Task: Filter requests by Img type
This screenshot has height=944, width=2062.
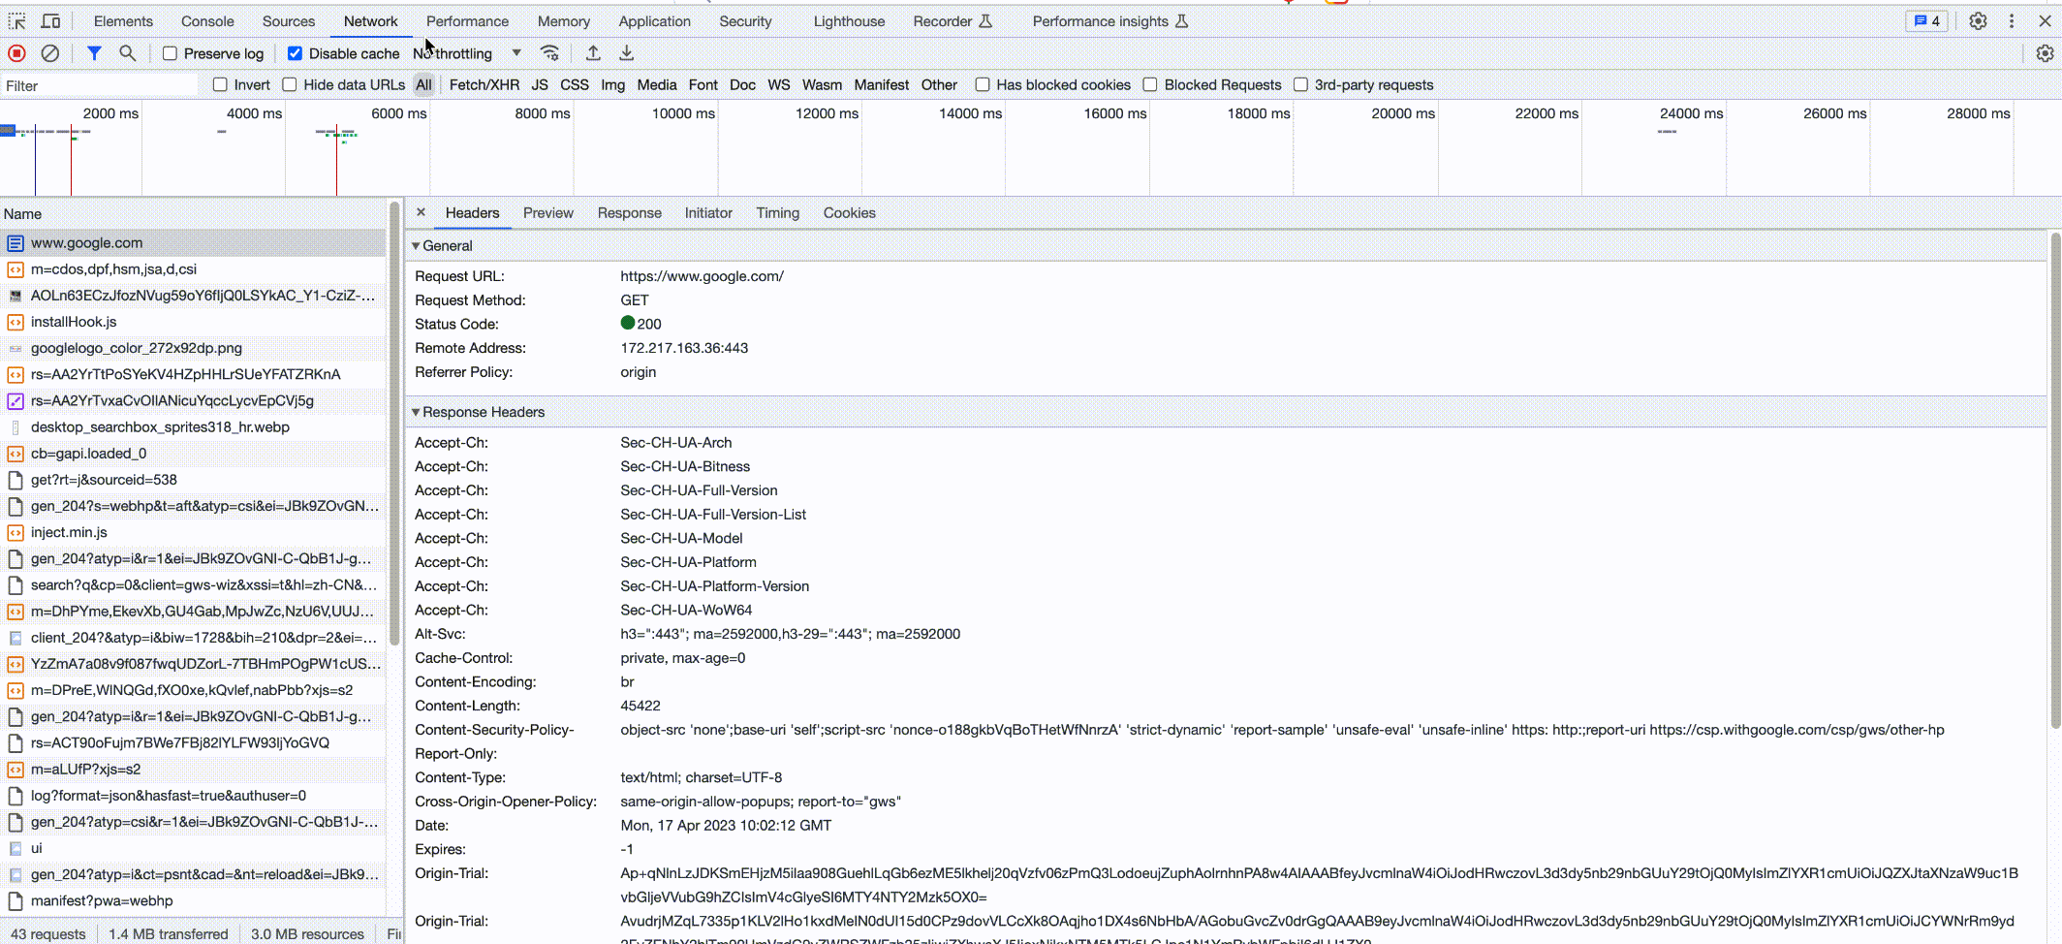Action: (612, 84)
